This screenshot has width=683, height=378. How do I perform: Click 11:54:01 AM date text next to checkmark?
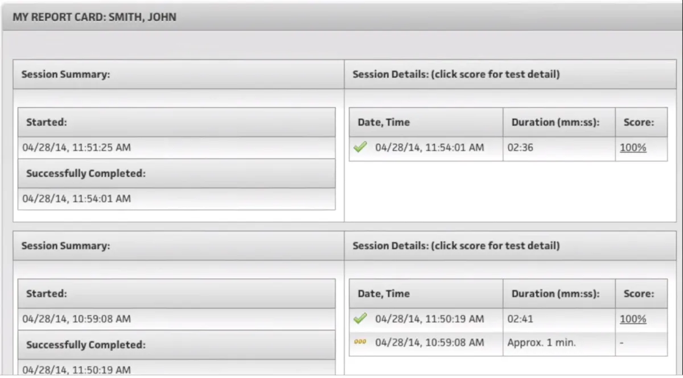430,148
